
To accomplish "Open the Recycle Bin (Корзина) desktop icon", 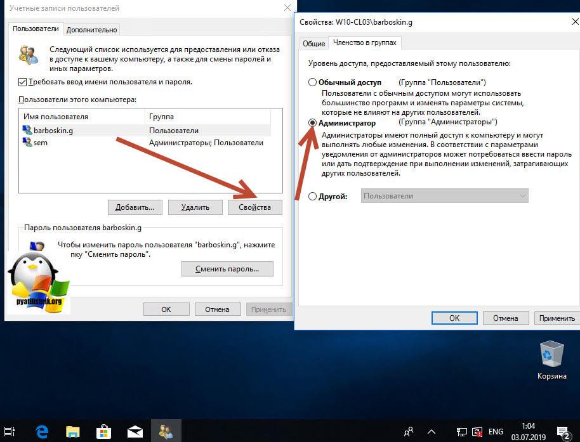I will pyautogui.click(x=551, y=360).
